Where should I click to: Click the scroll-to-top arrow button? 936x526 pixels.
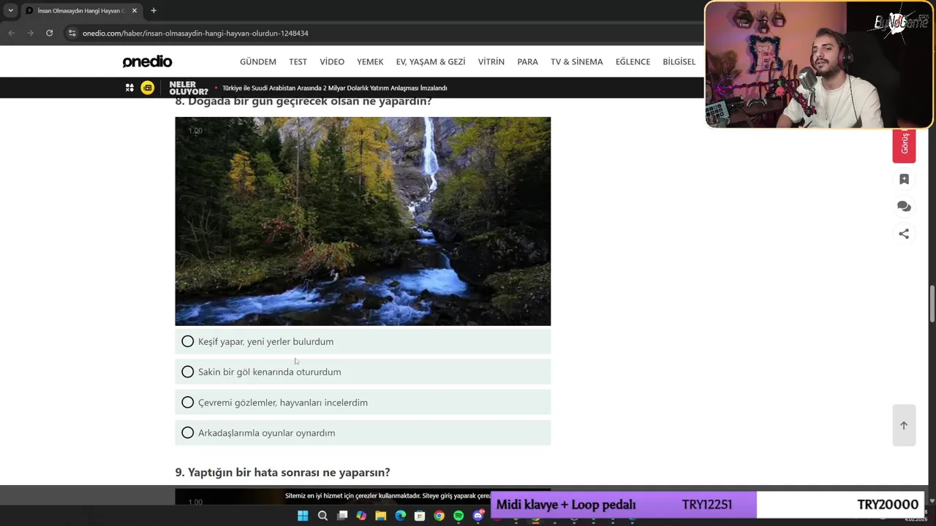point(904,425)
